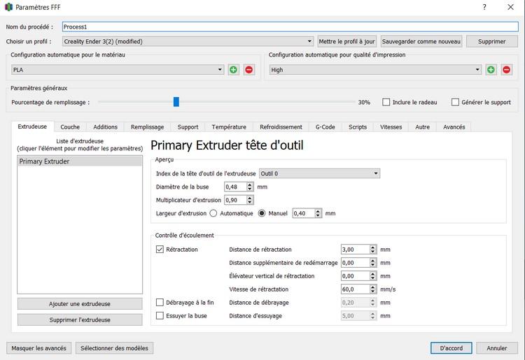
Task: Click Sélectionner des modèles button
Action: (x=114, y=348)
